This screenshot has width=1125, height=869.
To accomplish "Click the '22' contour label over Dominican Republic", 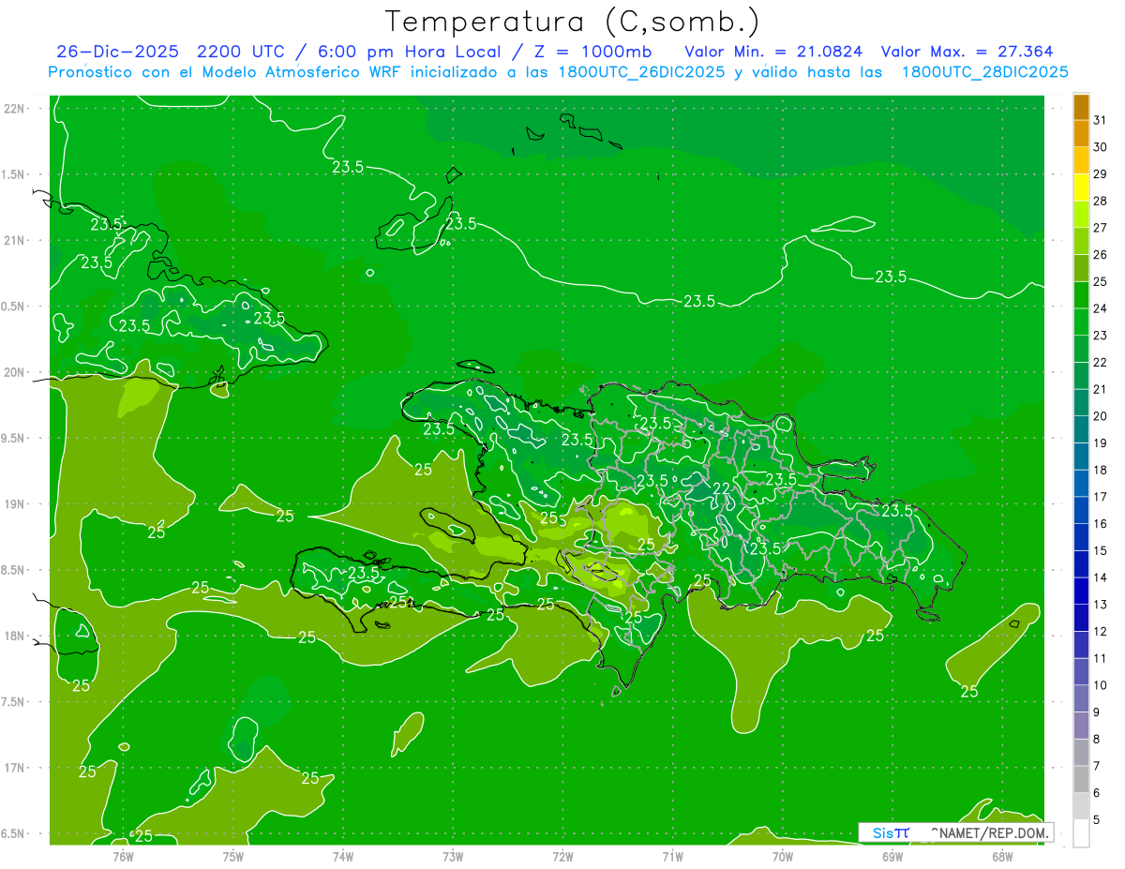I will [722, 487].
